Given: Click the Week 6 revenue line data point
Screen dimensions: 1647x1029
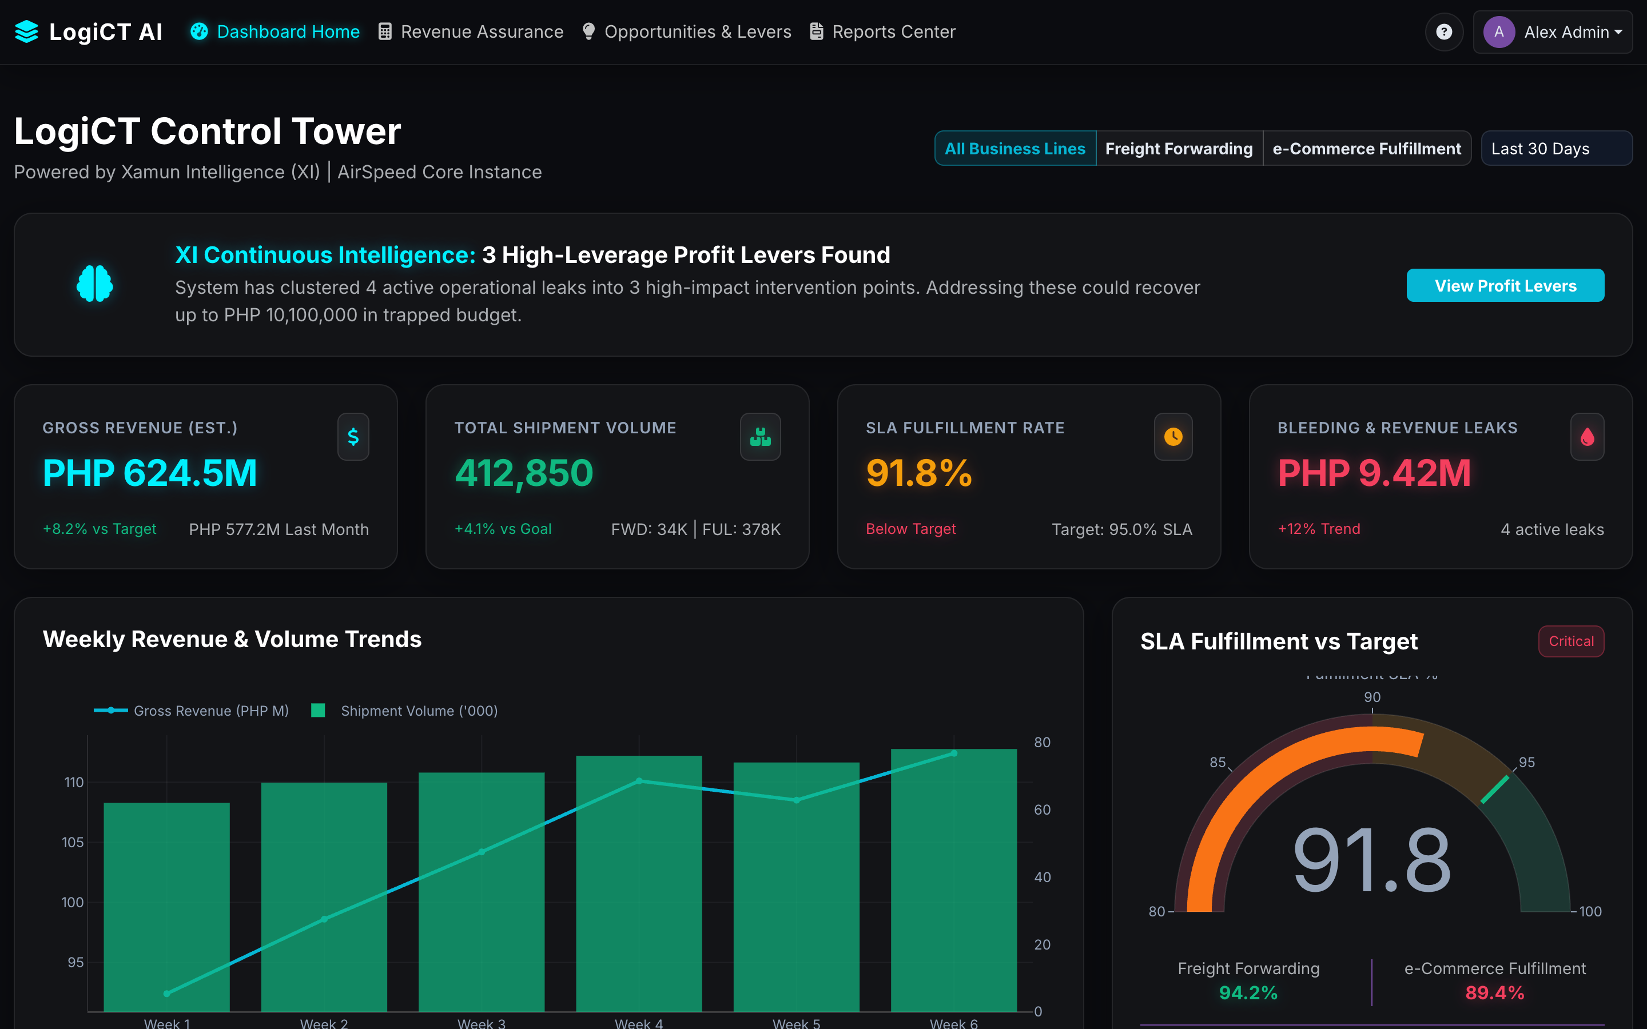Looking at the screenshot, I should (x=953, y=753).
